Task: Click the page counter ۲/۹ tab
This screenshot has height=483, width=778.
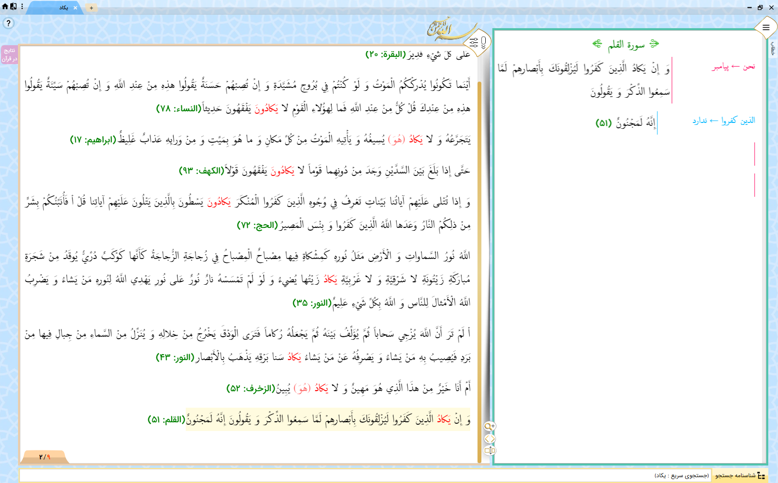Action: pyautogui.click(x=45, y=457)
